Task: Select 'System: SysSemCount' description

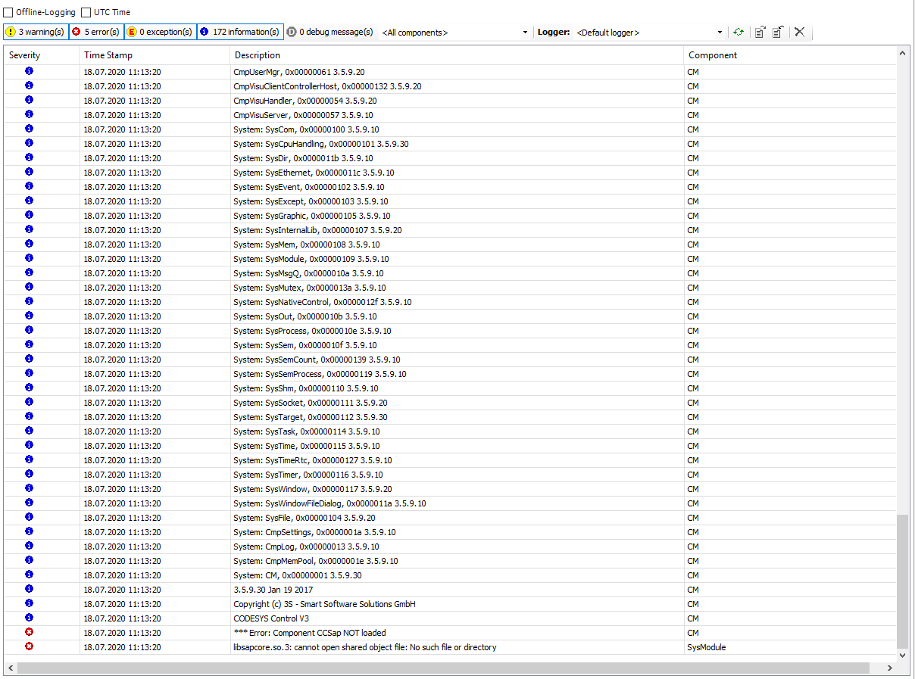Action: [x=317, y=360]
